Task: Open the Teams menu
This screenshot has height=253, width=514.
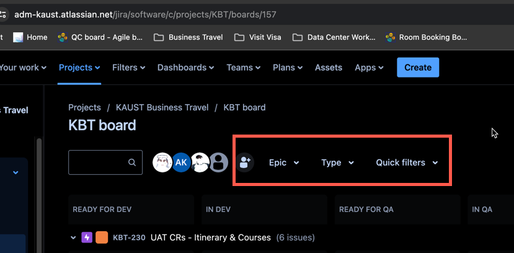Action: click(243, 68)
